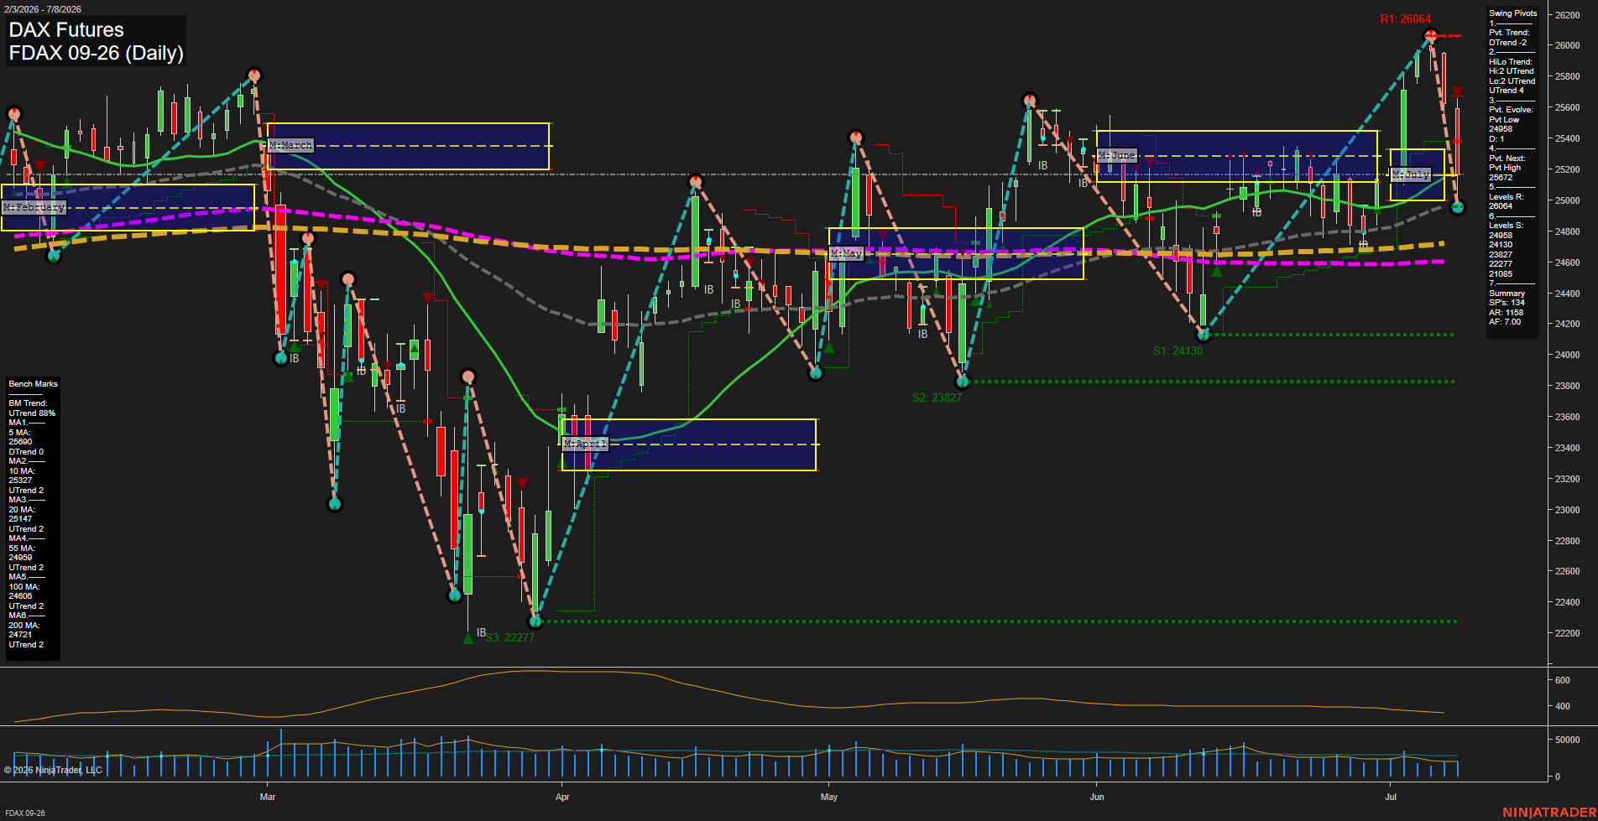Click the 24000 price axis label

(x=1567, y=355)
